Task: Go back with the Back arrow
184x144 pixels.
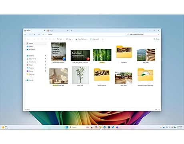Action: click(25, 34)
